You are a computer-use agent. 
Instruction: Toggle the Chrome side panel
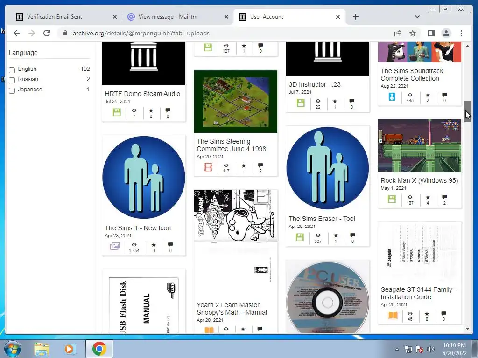click(x=431, y=33)
